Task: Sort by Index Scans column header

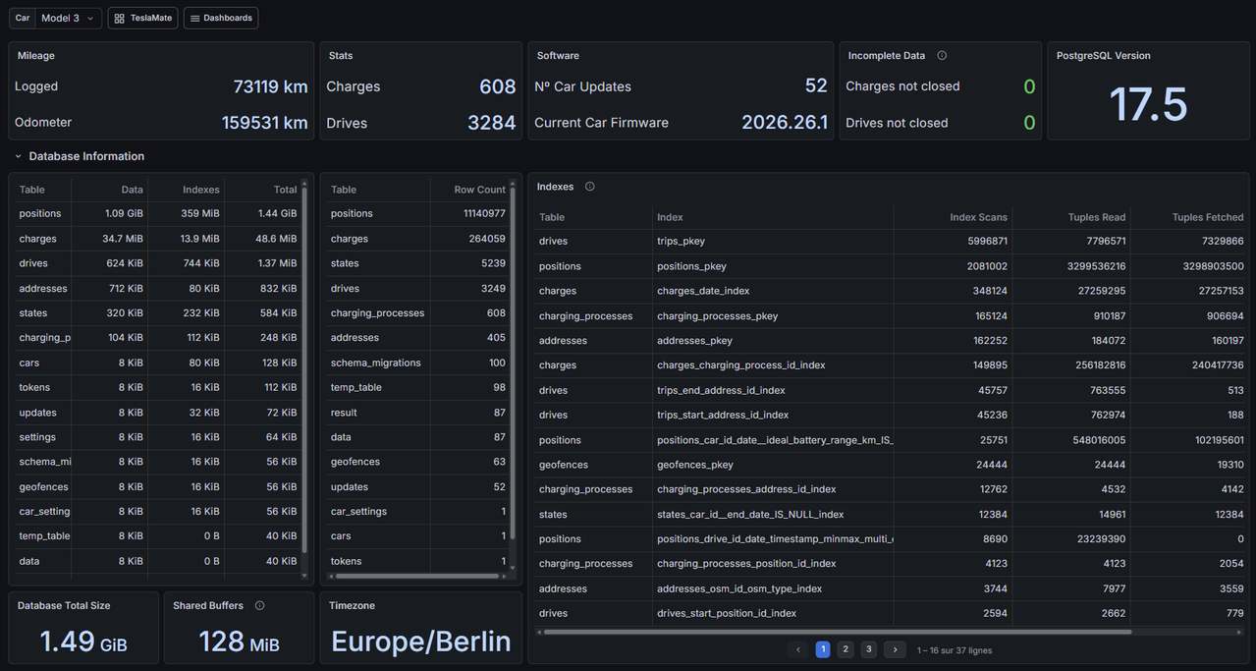Action: coord(978,217)
